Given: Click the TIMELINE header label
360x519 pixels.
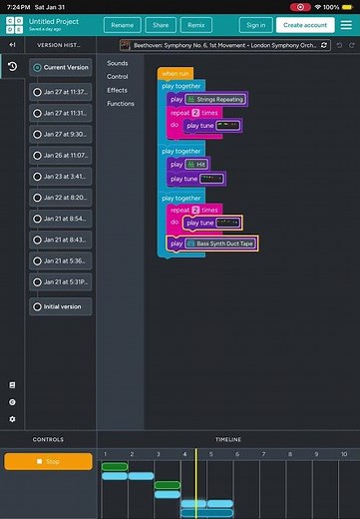Looking at the screenshot, I should [x=228, y=439].
